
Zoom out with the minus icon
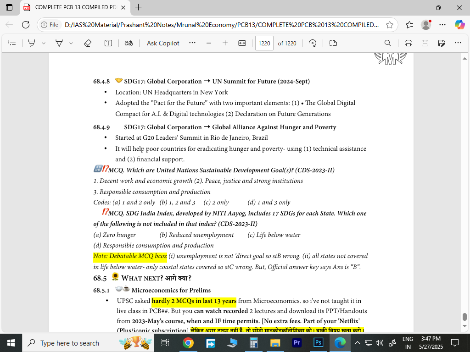coord(209,43)
